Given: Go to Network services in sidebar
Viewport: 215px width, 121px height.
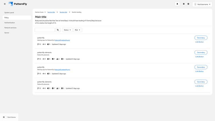Looking at the screenshot, I should click(x=10, y=28).
